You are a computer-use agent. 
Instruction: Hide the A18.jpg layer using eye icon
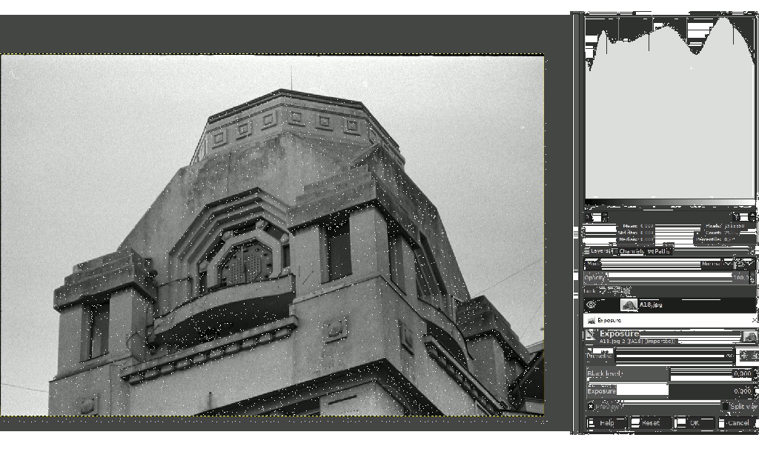(591, 305)
